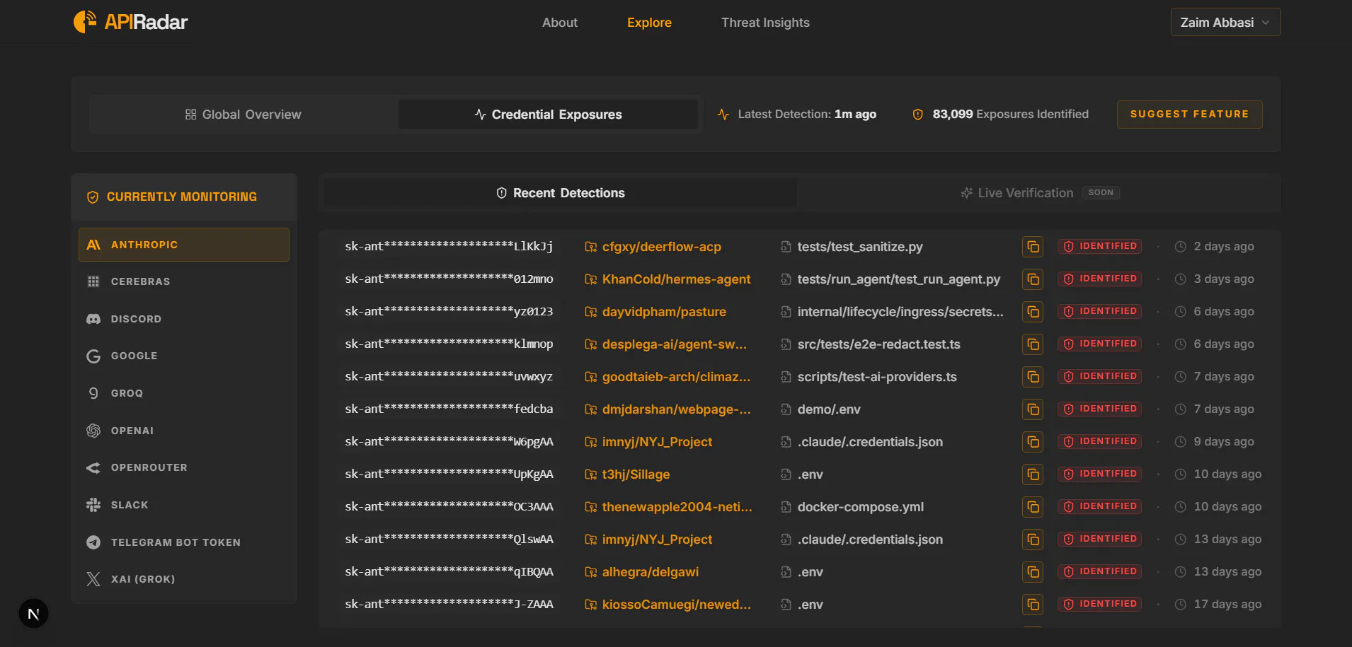Open KhanCold/hermes-agent repository link
Image resolution: width=1352 pixels, height=647 pixels.
(x=668, y=279)
